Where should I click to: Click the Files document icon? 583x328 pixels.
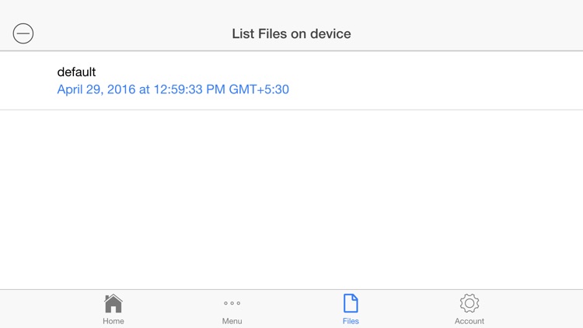click(351, 303)
